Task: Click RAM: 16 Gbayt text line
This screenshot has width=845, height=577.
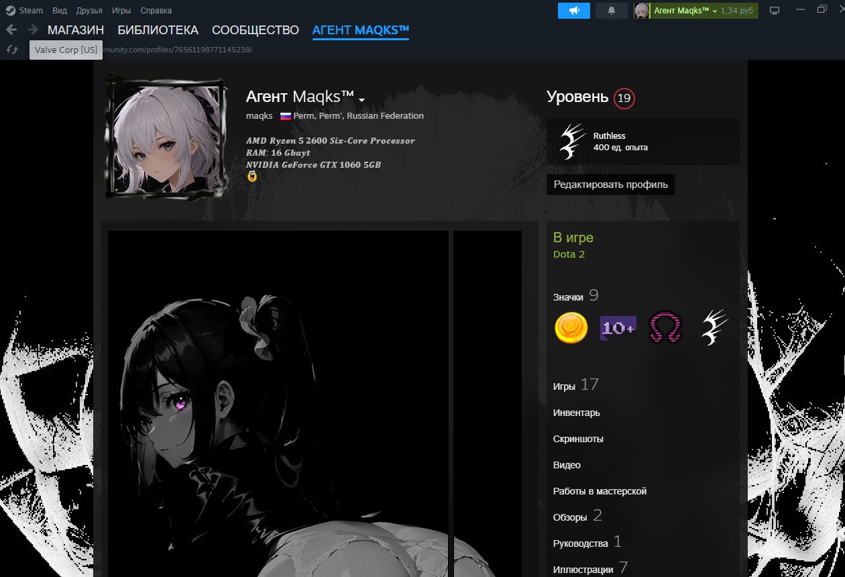Action: [278, 153]
